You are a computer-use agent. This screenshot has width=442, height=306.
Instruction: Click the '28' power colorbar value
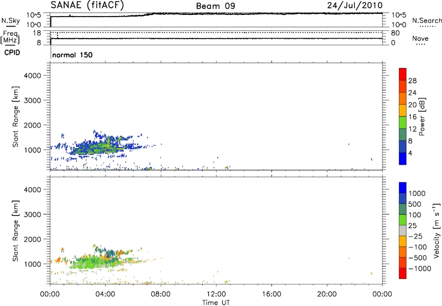point(412,81)
